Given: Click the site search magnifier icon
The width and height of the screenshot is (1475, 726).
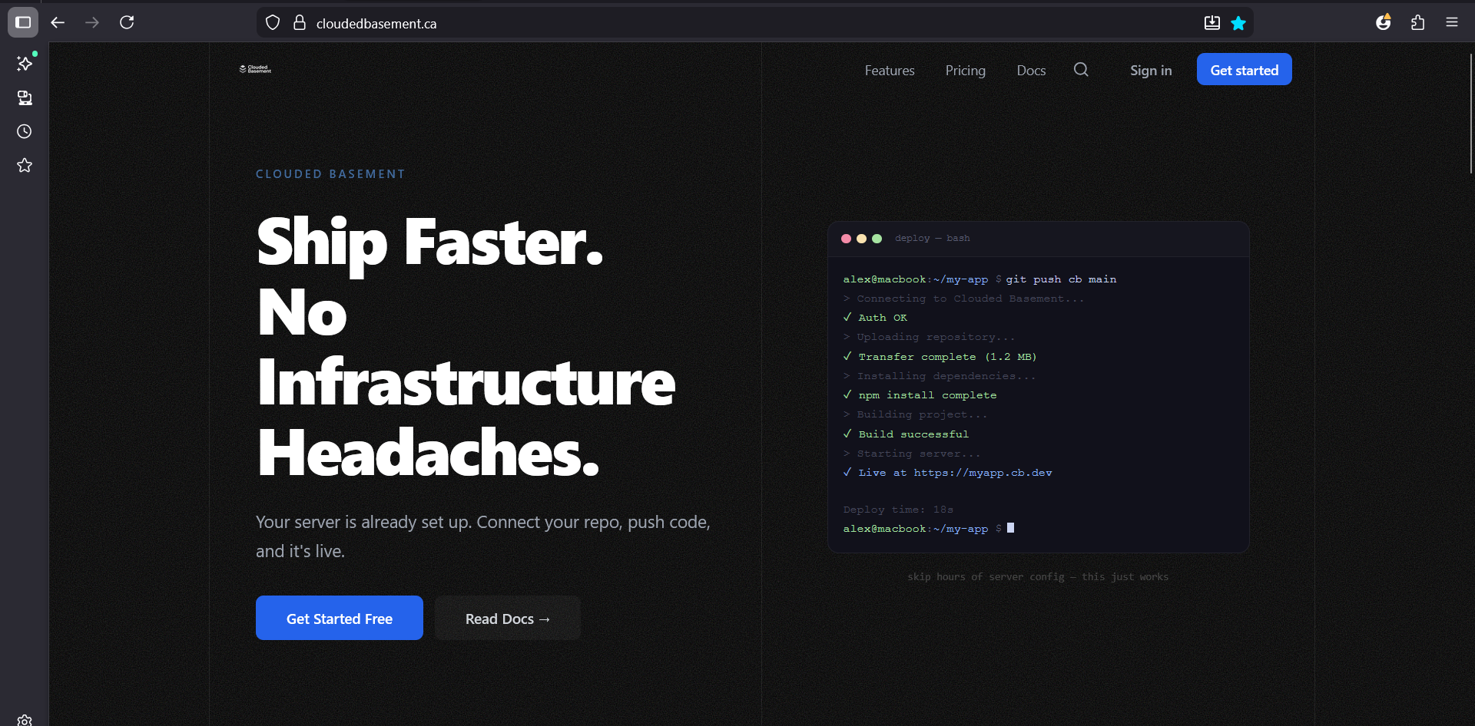Looking at the screenshot, I should [1081, 70].
